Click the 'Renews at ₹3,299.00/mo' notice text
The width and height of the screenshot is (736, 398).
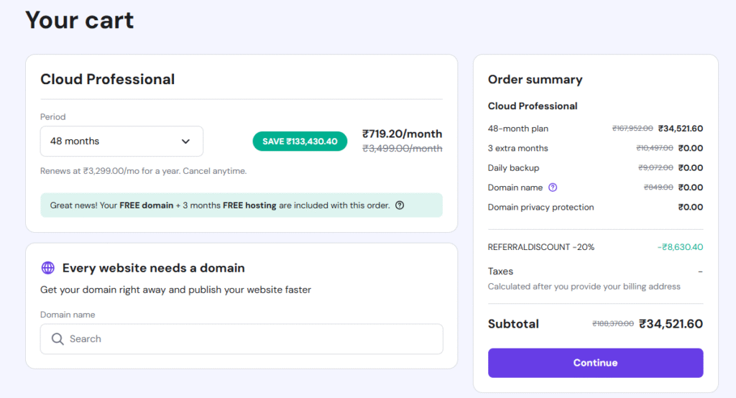(x=143, y=171)
